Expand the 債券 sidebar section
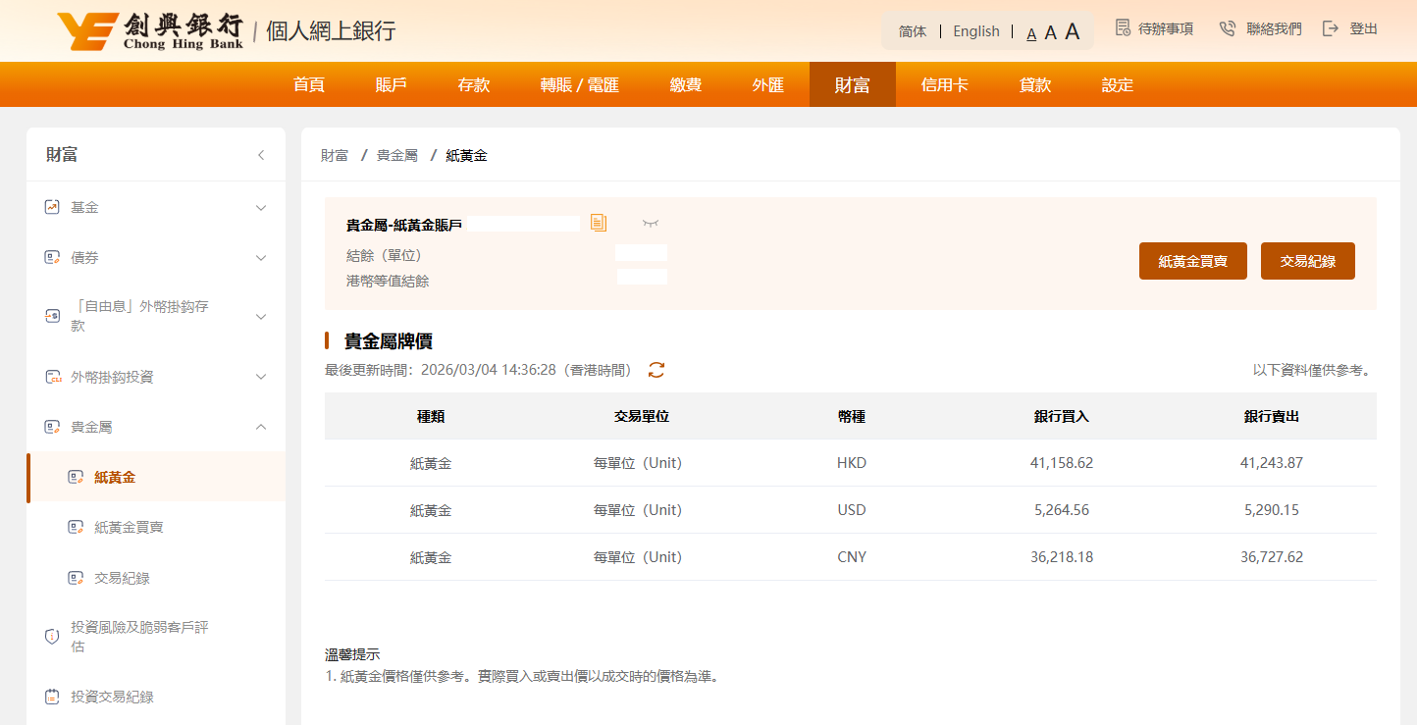The width and height of the screenshot is (1417, 725). pyautogui.click(x=261, y=258)
